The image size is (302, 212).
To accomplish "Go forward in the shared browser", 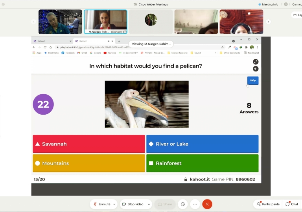I will coord(39,47).
